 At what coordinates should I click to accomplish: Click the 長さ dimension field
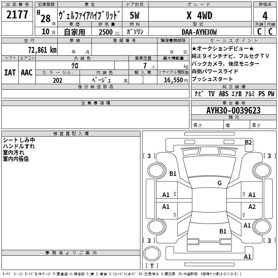coord(207,125)
